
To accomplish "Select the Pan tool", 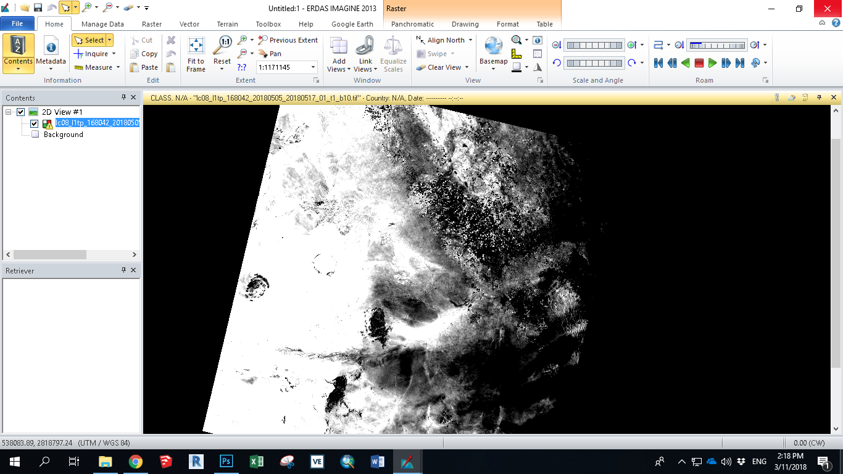I will [270, 54].
